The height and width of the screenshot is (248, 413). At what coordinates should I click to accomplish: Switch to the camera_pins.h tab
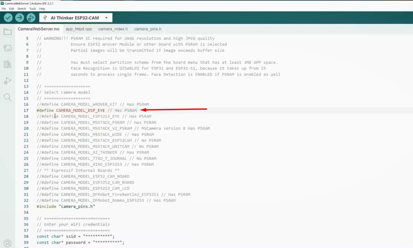[x=148, y=29]
